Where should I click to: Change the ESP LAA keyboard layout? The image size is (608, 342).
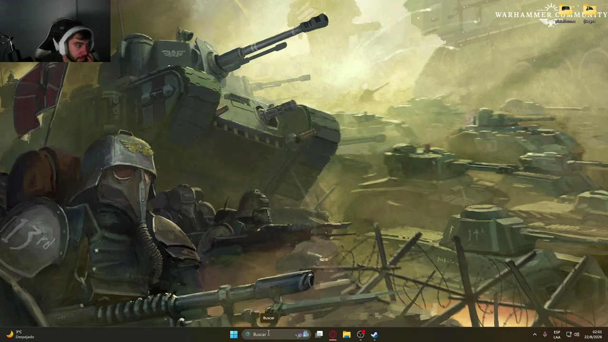click(557, 334)
